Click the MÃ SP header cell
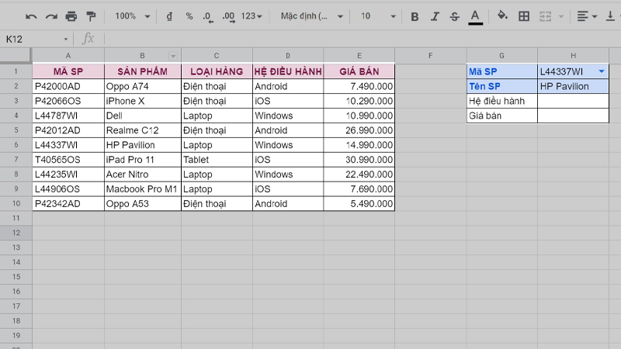The width and height of the screenshot is (621, 349). pyautogui.click(x=68, y=71)
